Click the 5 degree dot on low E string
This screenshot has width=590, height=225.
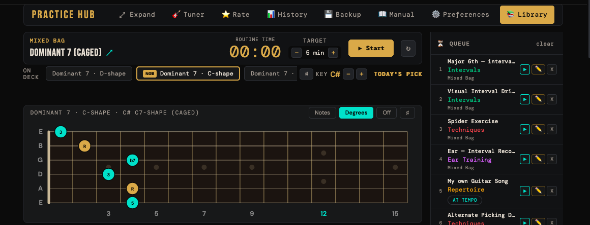tap(132, 203)
